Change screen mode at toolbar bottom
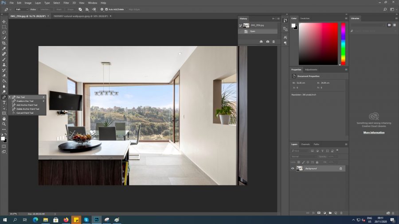The image size is (399, 224). (4, 152)
